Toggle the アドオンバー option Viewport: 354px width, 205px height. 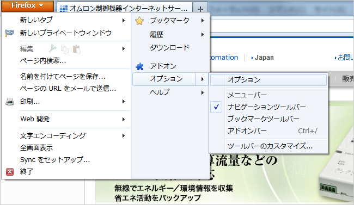pyautogui.click(x=247, y=131)
